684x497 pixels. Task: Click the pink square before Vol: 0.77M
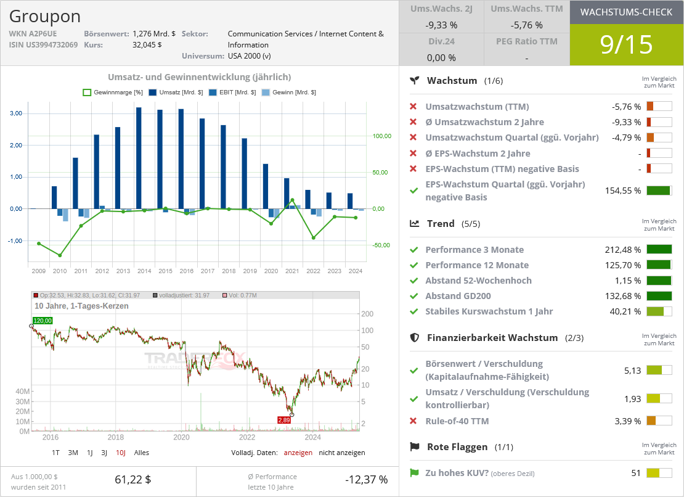click(x=225, y=295)
